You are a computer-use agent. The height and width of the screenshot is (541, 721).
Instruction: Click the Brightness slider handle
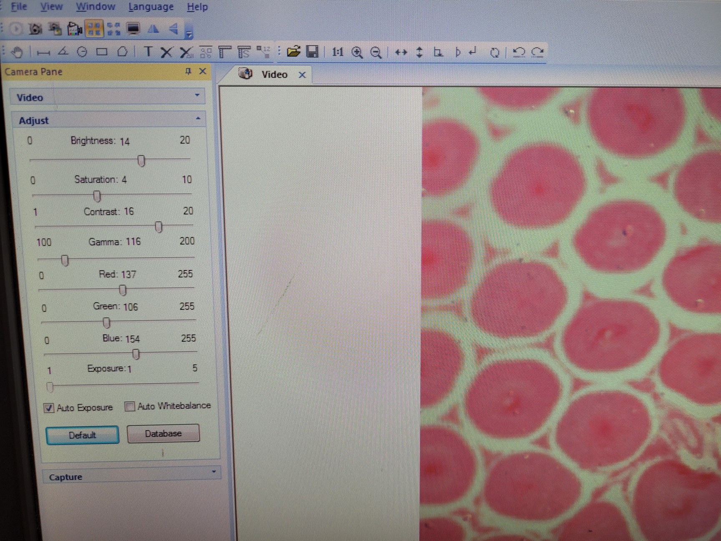pyautogui.click(x=141, y=161)
